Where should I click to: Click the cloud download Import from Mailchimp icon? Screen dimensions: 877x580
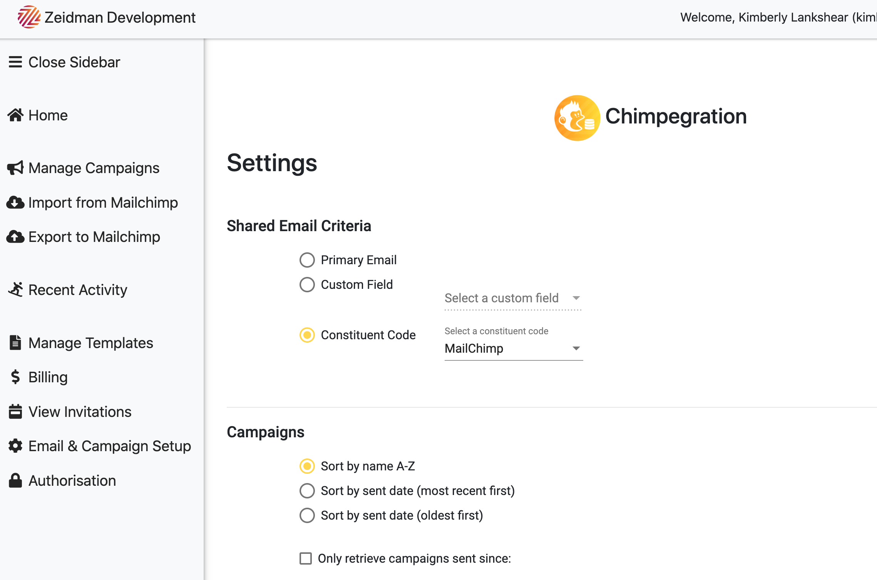pos(15,202)
